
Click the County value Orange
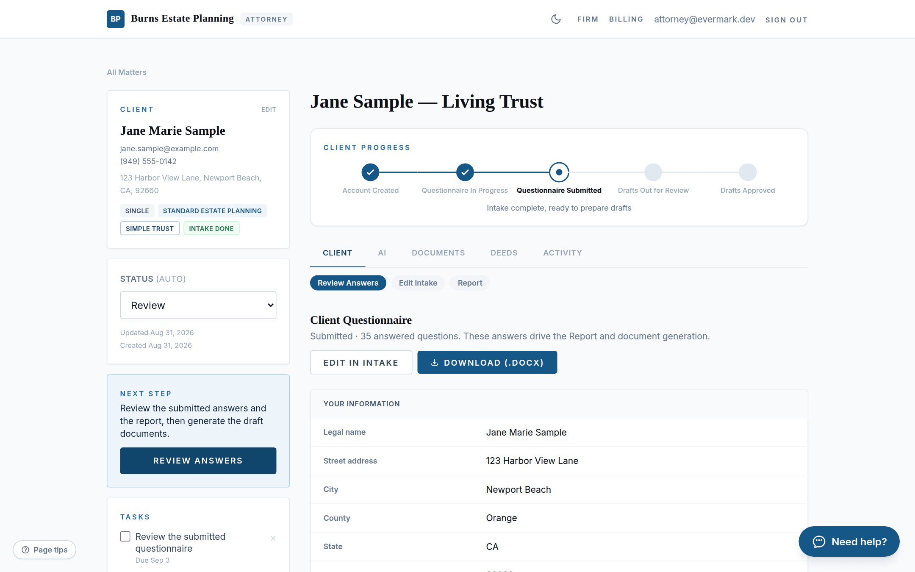pyautogui.click(x=502, y=518)
